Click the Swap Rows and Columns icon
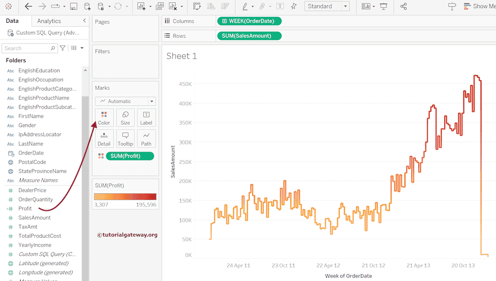 tap(197, 6)
